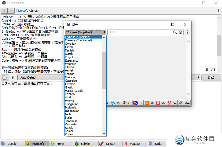Listen to text with the headphones icon
Image resolution: width=222 pixels, height=147 pixels.
pos(213,70)
